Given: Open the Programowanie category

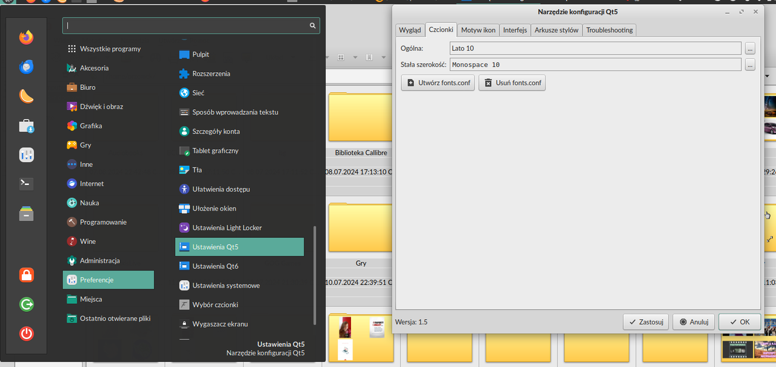Looking at the screenshot, I should 109,222.
